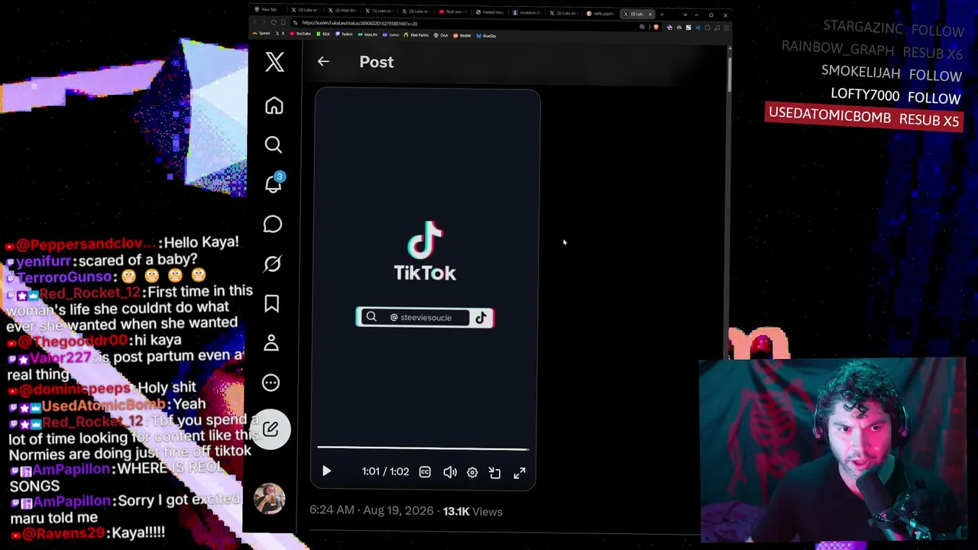Switch to the Matt Wa... X tab
The height and width of the screenshot is (550, 978).
pos(342,11)
